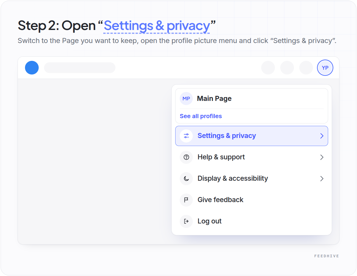Select Give feedback menu entry

click(x=252, y=200)
